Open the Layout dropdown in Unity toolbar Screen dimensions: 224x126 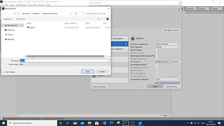point(217,8)
